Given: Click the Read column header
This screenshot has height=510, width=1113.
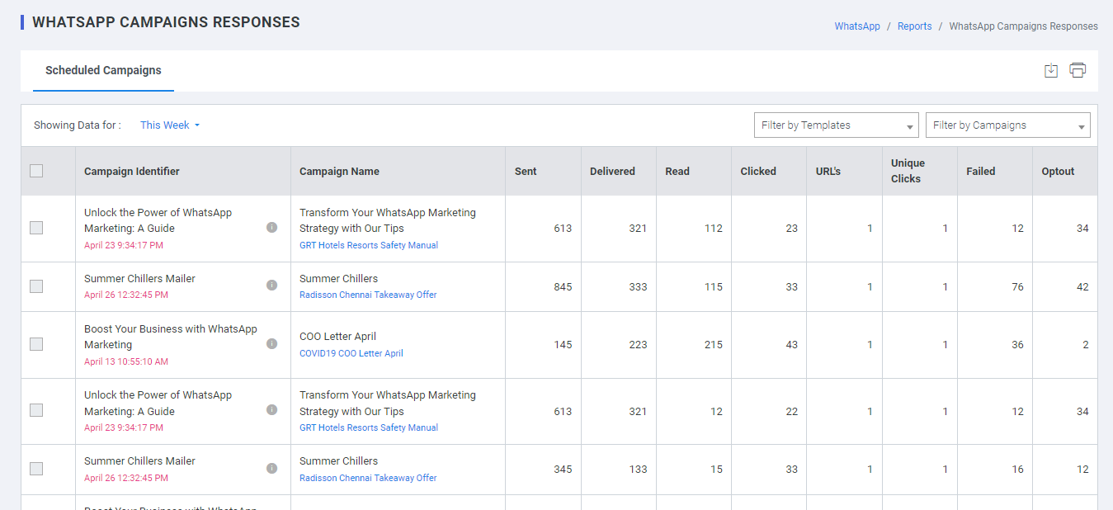Looking at the screenshot, I should coord(677,172).
